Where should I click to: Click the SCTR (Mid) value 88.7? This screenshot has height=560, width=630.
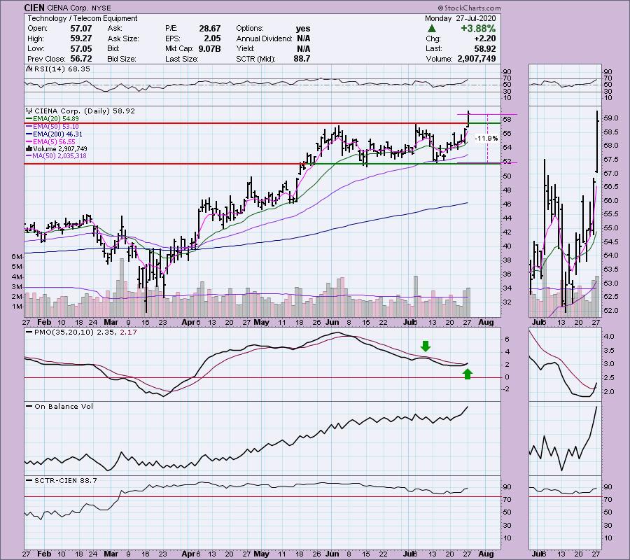click(x=302, y=59)
